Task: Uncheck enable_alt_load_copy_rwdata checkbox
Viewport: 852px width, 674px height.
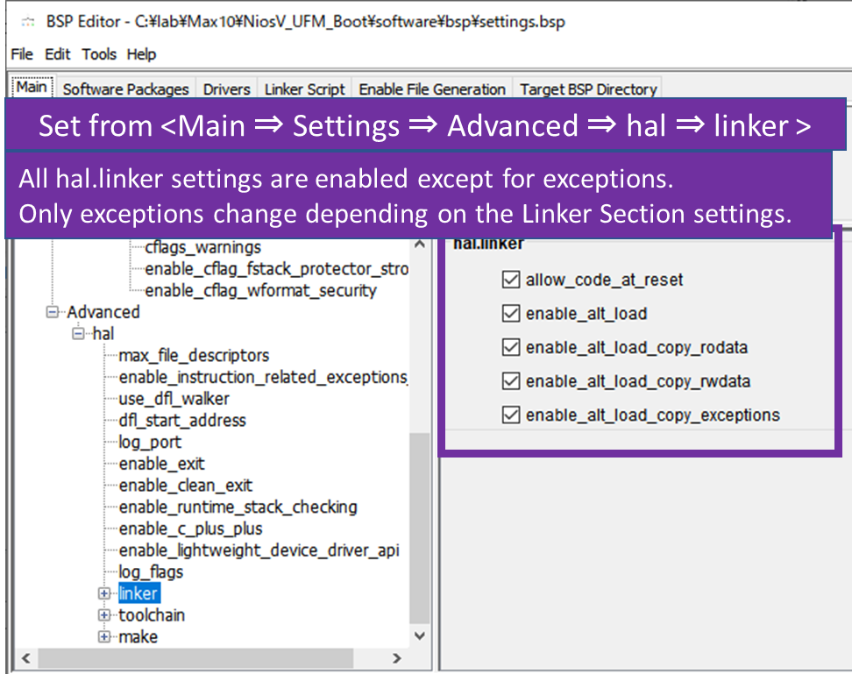Action: [x=511, y=381]
